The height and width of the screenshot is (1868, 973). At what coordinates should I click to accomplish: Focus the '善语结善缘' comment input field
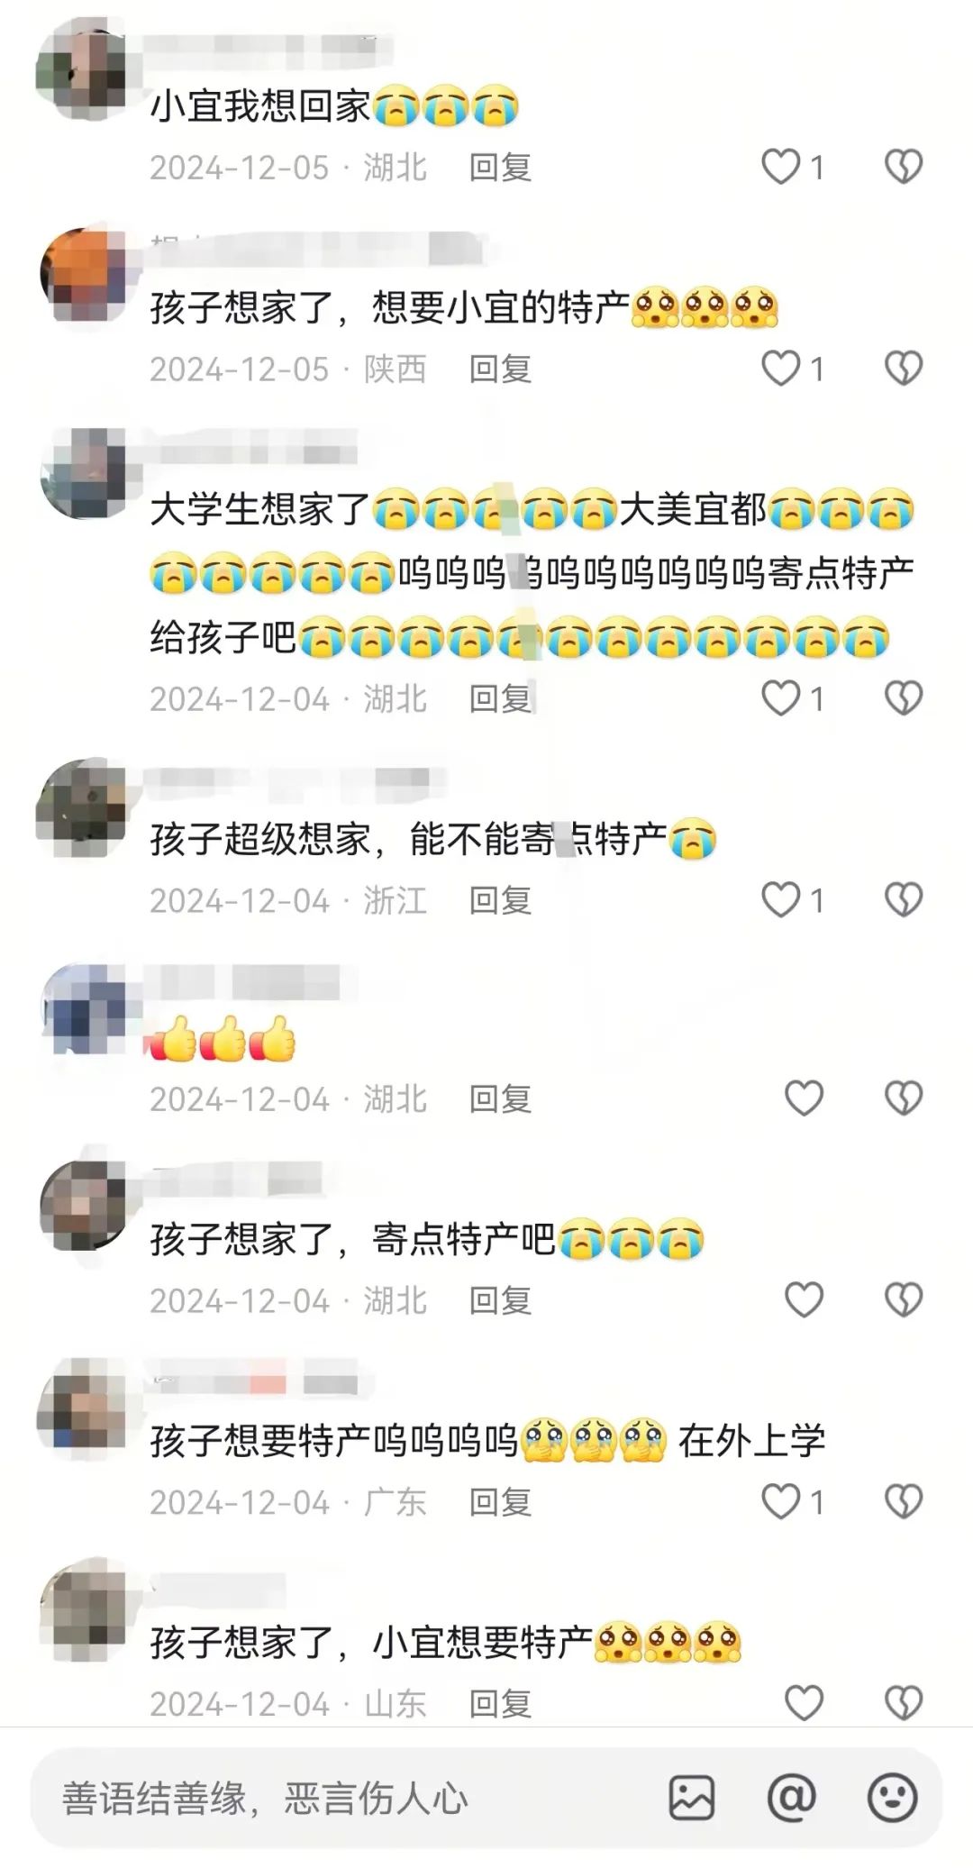point(342,1798)
